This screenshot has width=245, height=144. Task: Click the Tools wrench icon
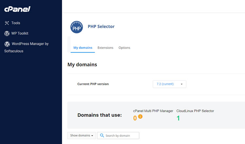pos(7,23)
